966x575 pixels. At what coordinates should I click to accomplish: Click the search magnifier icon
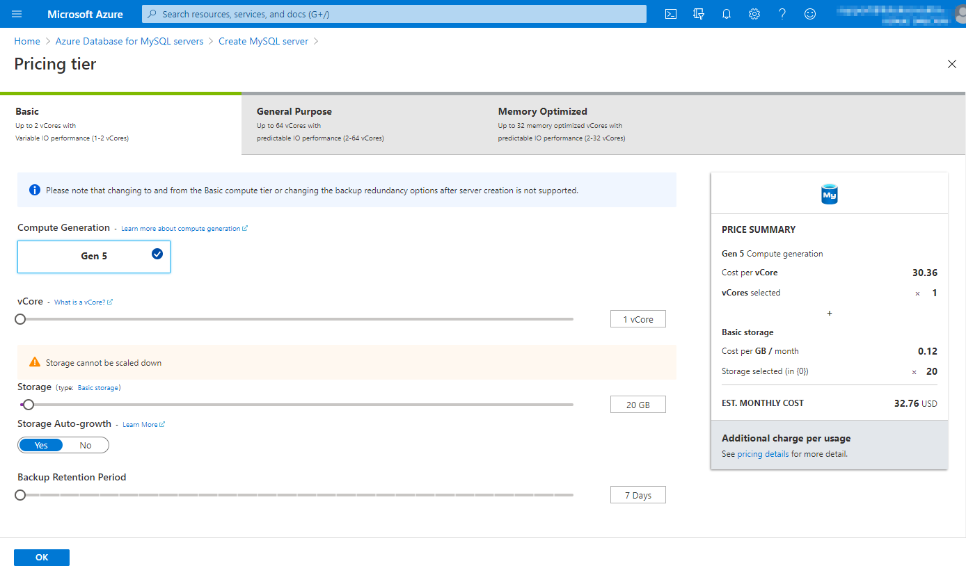tap(152, 14)
